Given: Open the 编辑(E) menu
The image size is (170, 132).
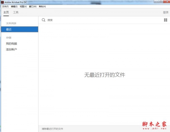Looking at the screenshot, I should (14, 6).
